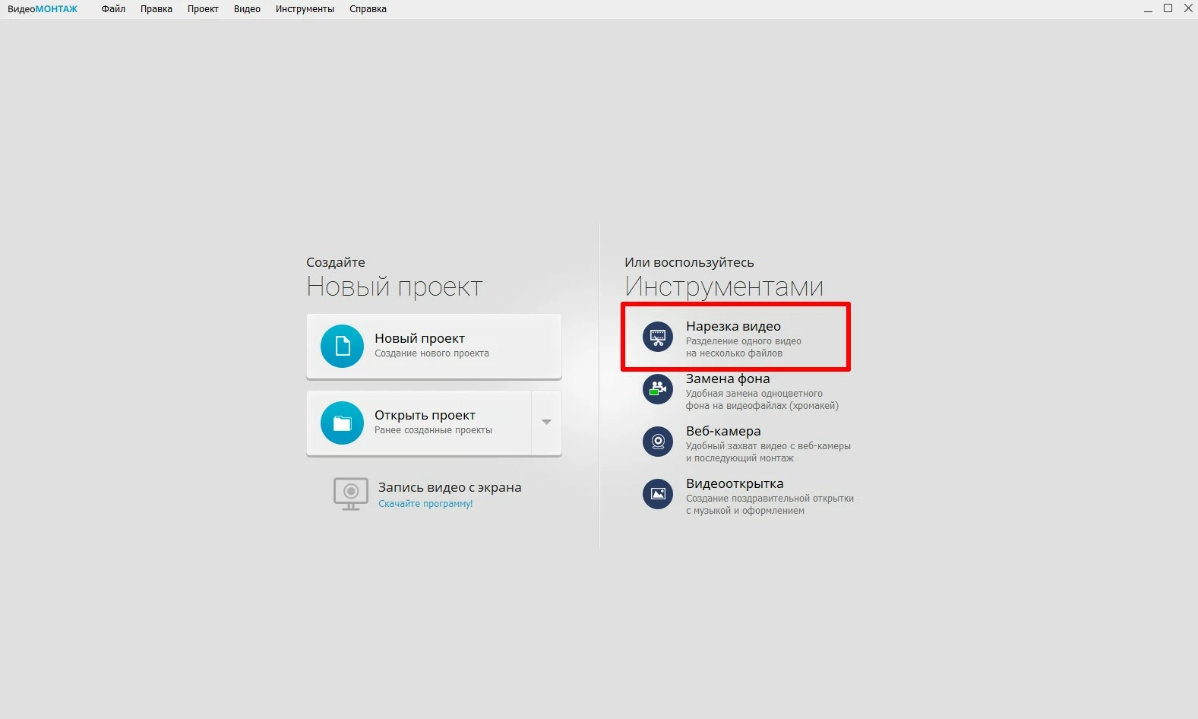Screen dimensions: 1198x719
Task: Open the Проект menu
Action: (203, 9)
